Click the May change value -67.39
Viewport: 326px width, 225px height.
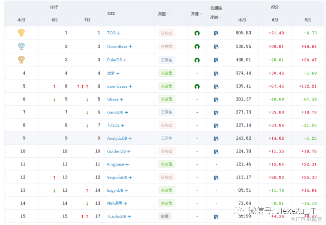309,99
